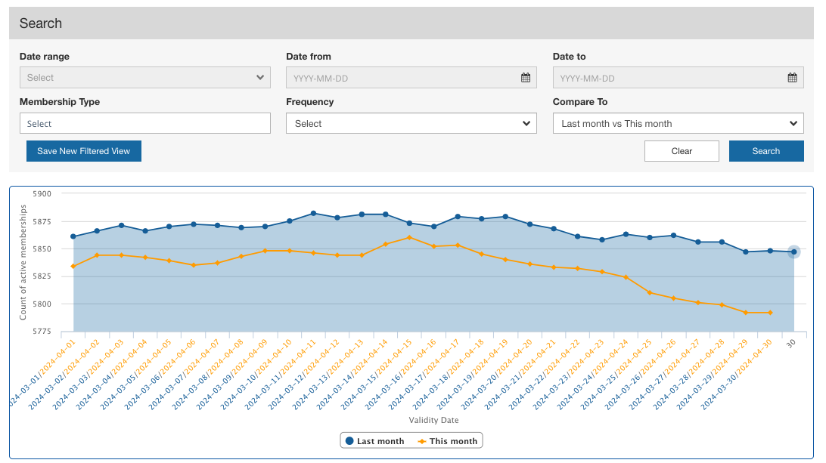Image resolution: width=826 pixels, height=463 pixels.
Task: Open the Compare To dropdown
Action: [678, 123]
